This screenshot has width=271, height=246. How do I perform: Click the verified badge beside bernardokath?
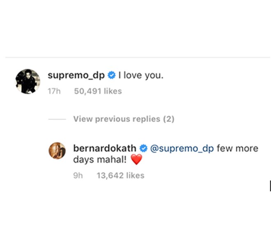pos(143,148)
